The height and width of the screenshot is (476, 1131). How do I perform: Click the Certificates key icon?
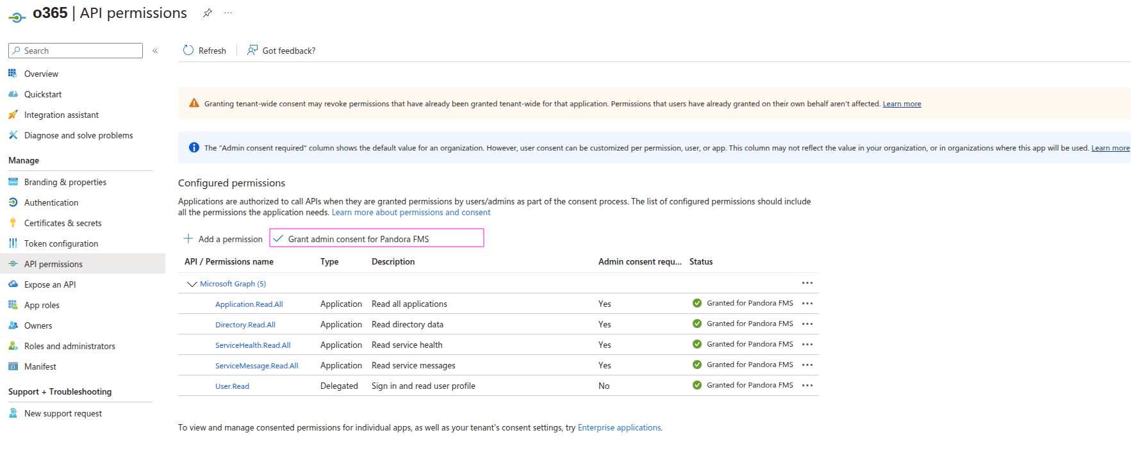click(13, 223)
